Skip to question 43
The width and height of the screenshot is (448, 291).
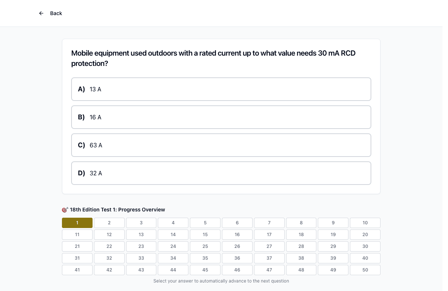[x=141, y=270]
